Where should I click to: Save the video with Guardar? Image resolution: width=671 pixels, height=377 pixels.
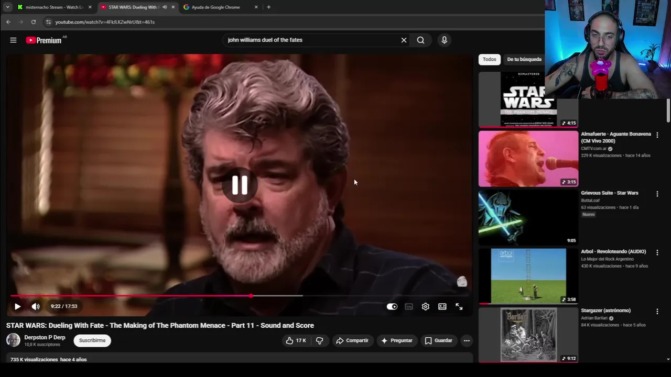tap(438, 340)
